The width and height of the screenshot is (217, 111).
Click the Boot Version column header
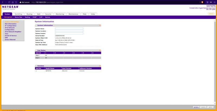(70, 68)
